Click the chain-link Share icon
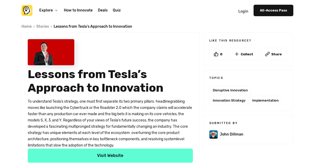 click(x=268, y=54)
